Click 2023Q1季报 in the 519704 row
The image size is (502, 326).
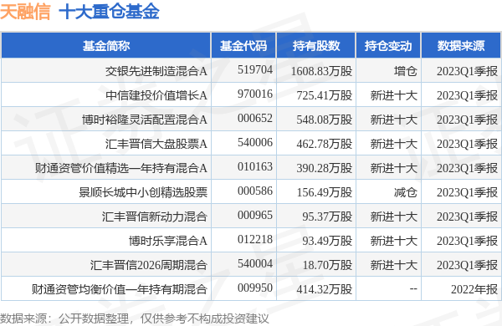(x=467, y=71)
